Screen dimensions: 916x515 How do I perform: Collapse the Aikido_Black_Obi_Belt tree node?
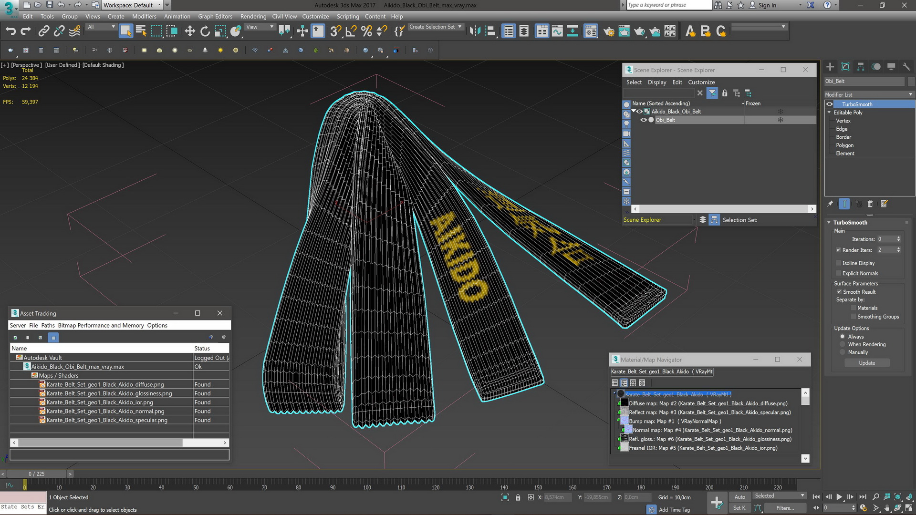(x=634, y=111)
